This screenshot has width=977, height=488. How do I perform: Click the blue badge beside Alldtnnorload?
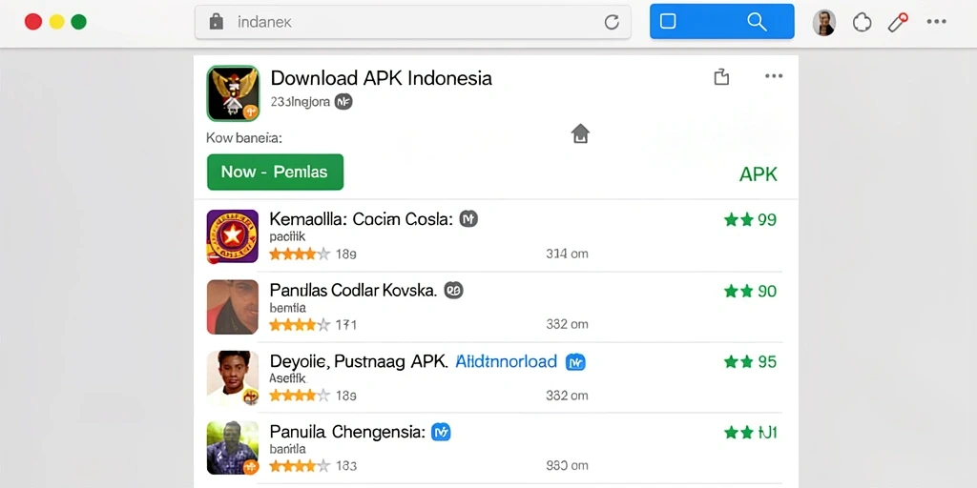[575, 361]
